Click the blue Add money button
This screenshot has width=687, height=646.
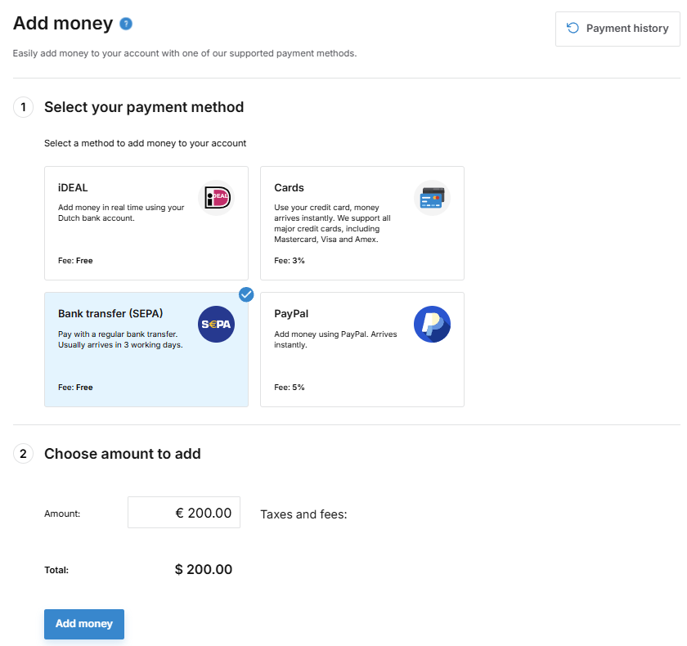click(x=84, y=624)
